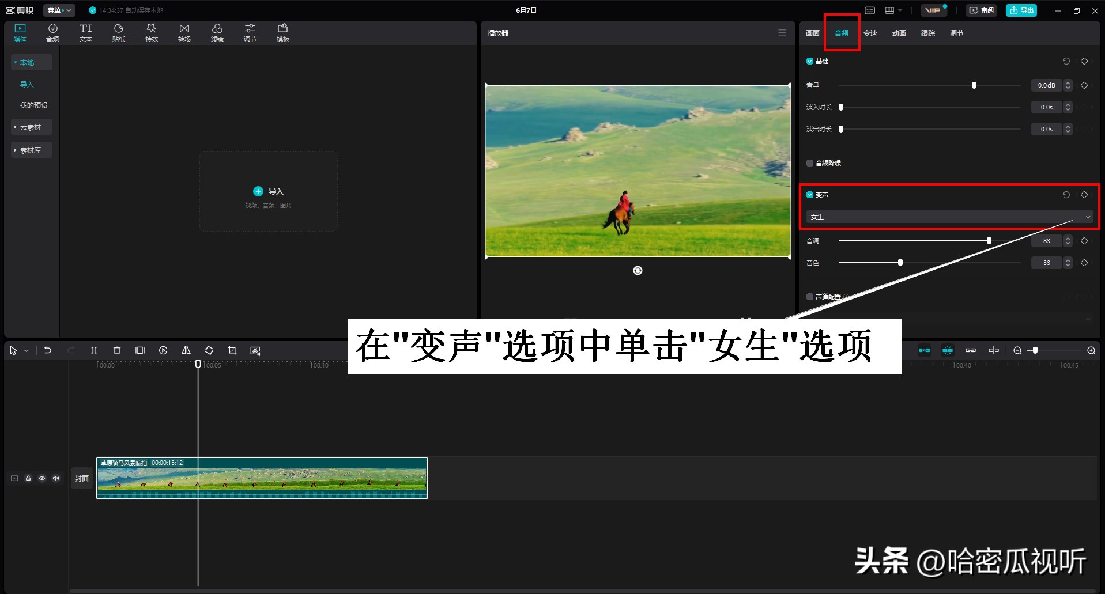Enable the 音频降噪 (audio denoise) checkbox
The image size is (1105, 594).
[x=809, y=163]
